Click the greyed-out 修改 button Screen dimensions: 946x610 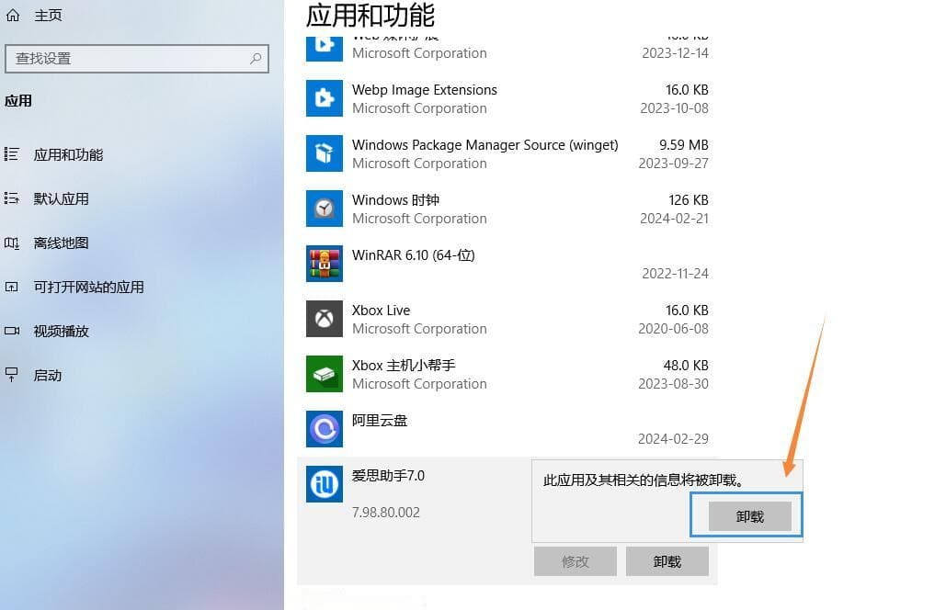coord(575,562)
